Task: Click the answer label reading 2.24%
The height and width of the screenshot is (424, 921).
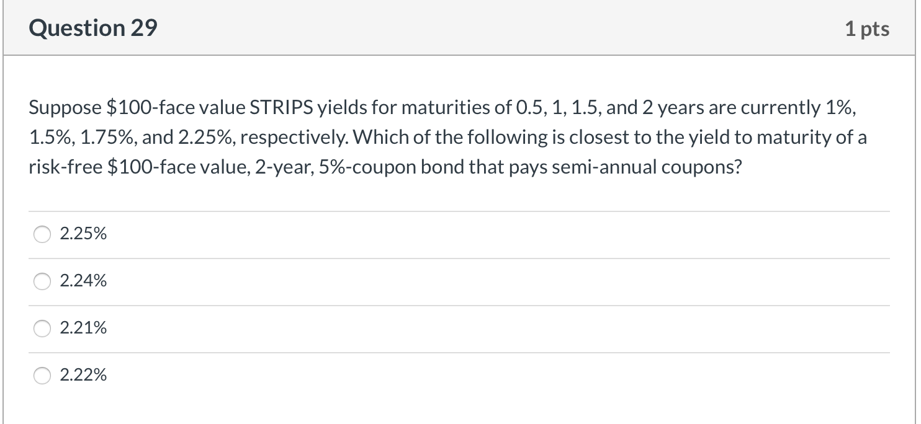Action: (x=83, y=281)
